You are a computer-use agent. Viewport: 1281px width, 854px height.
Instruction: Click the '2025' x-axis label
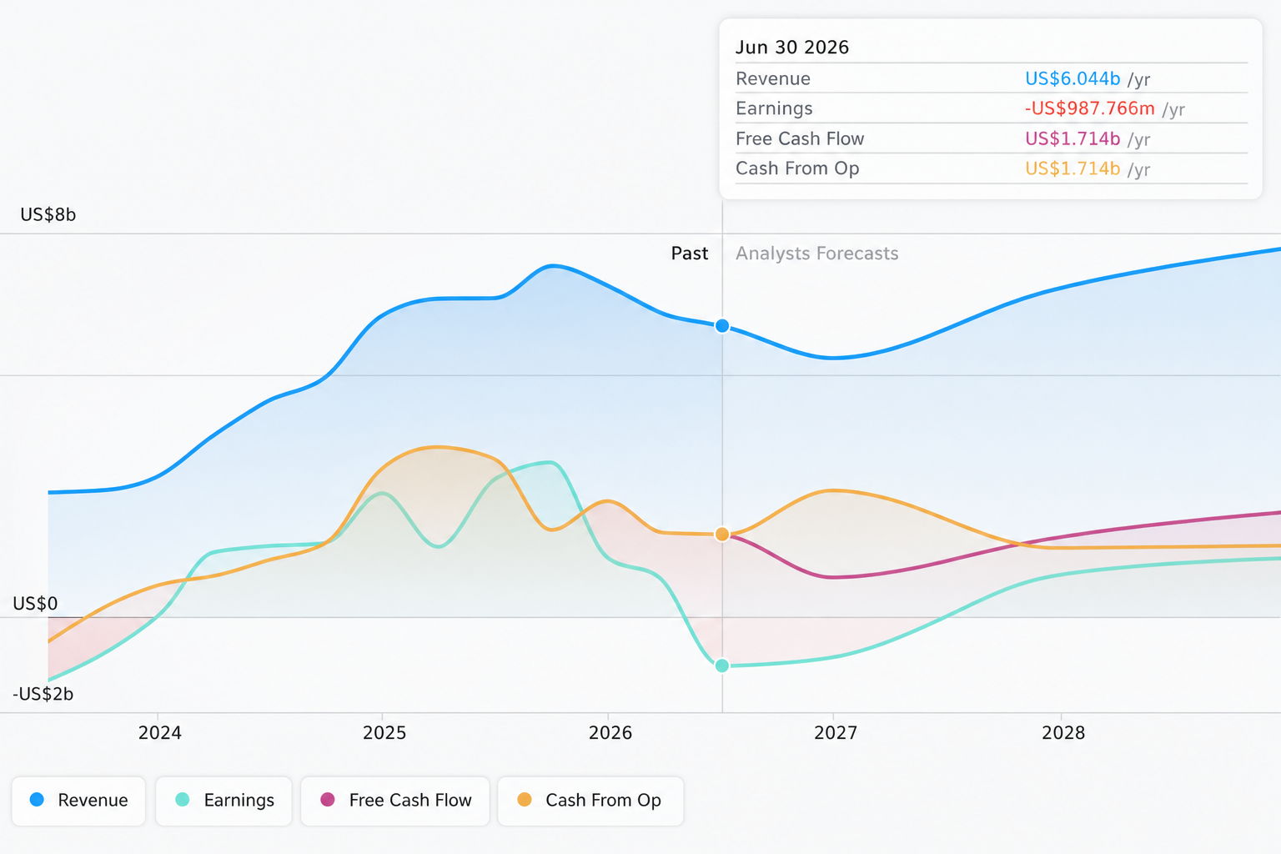tap(384, 733)
